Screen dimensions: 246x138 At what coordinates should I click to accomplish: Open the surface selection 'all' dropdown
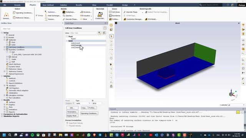pyautogui.click(x=236, y=105)
